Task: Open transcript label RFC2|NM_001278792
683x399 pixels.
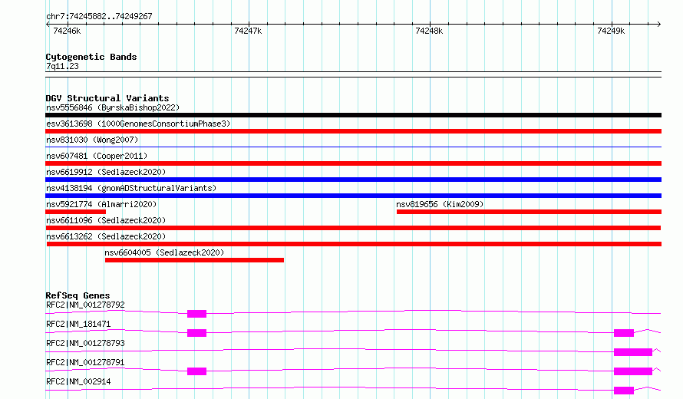Action: pos(85,305)
